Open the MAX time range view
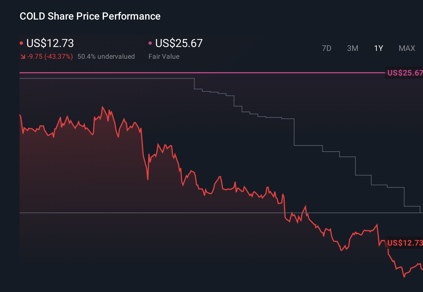This screenshot has height=292, width=423. pyautogui.click(x=406, y=48)
